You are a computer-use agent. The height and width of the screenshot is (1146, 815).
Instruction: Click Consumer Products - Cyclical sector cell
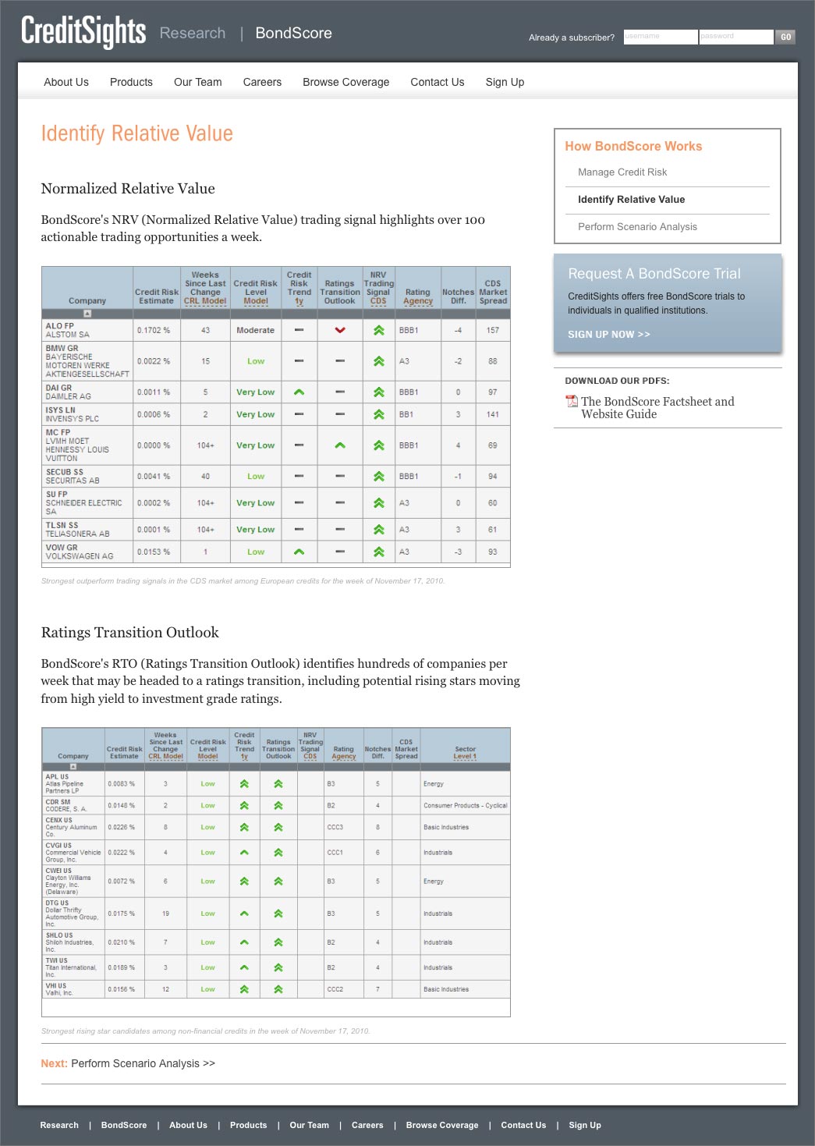[x=466, y=805]
